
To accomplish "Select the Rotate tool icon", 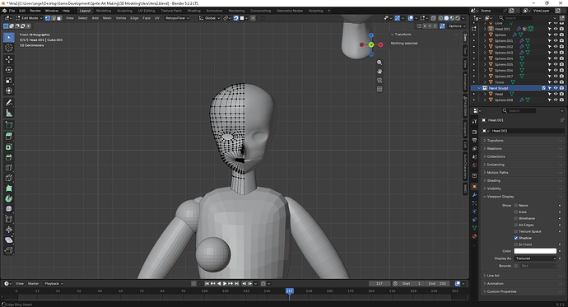I will click(x=9, y=70).
